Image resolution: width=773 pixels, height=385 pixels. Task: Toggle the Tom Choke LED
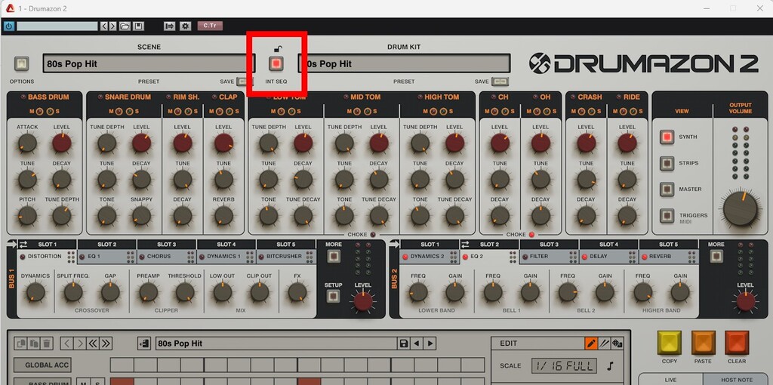373,235
